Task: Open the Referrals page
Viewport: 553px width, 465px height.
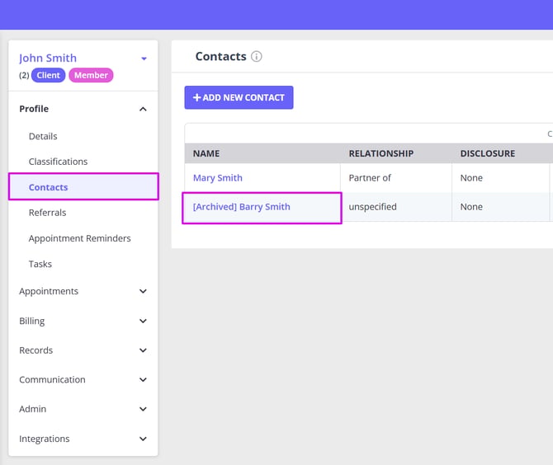Action: [x=47, y=213]
